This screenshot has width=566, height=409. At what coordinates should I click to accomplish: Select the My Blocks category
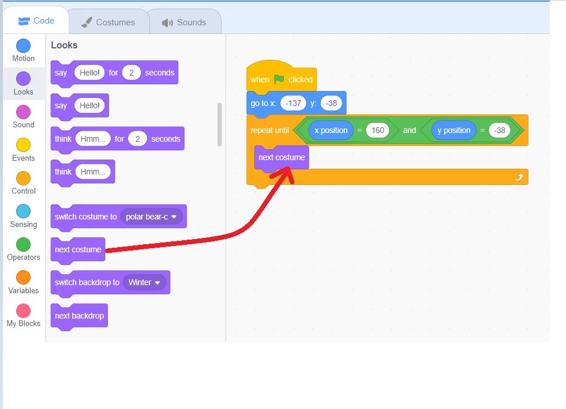click(23, 315)
